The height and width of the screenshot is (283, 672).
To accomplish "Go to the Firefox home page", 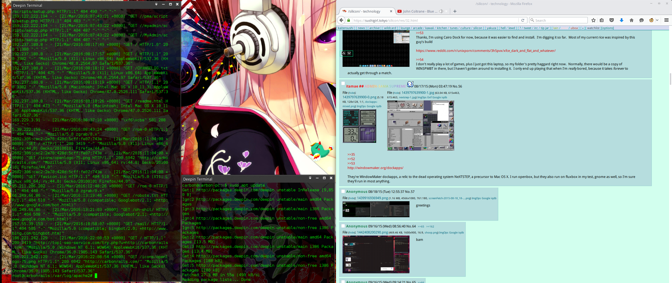I will tap(632, 20).
